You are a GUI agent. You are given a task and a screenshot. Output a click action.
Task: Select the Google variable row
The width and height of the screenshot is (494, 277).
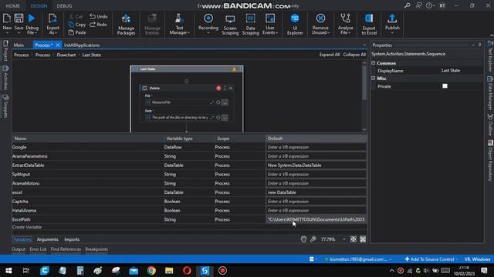pos(189,147)
